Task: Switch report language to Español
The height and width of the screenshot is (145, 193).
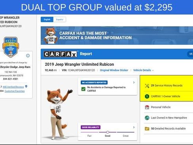Action: 60,19
